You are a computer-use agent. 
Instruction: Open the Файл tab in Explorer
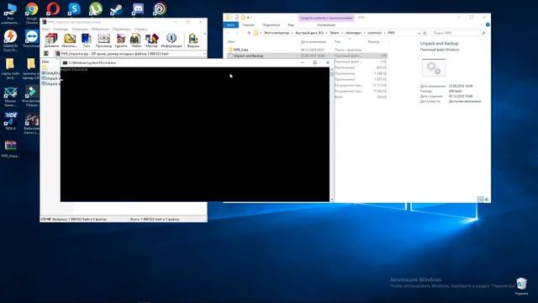click(x=231, y=25)
